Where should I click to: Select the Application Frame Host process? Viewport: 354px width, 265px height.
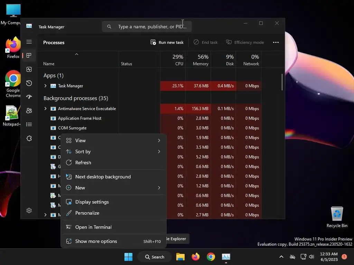(x=80, y=118)
